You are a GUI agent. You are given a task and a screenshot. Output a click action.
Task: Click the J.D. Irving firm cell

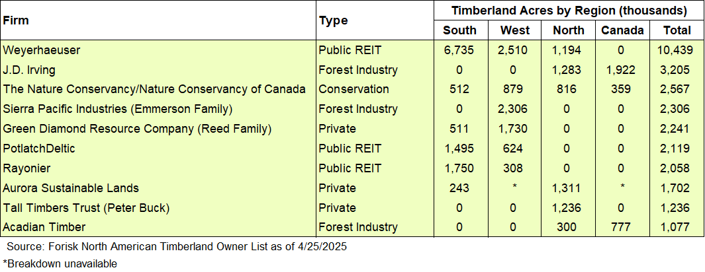[x=29, y=69]
